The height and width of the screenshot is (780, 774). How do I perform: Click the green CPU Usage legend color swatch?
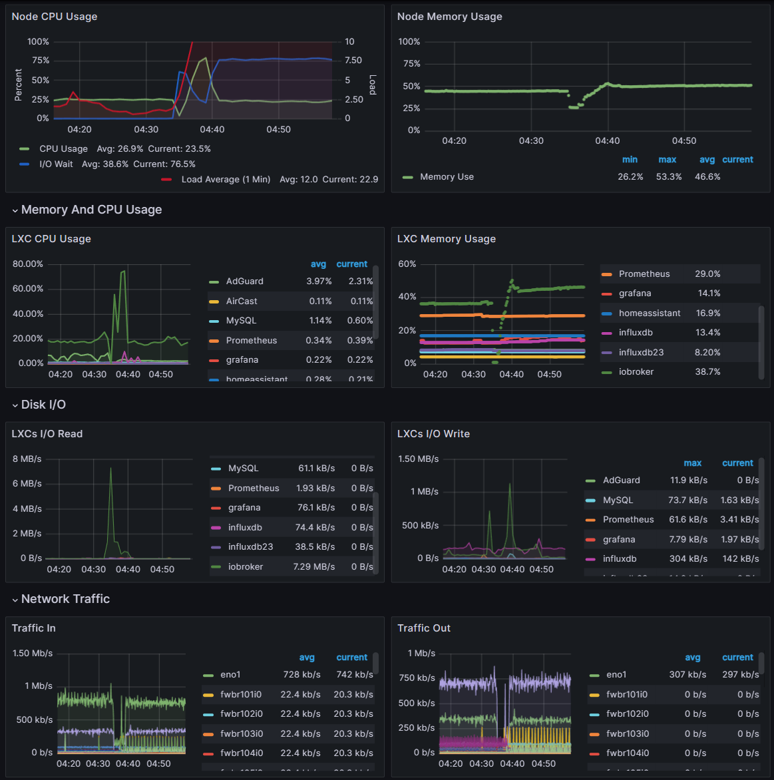pyautogui.click(x=25, y=148)
